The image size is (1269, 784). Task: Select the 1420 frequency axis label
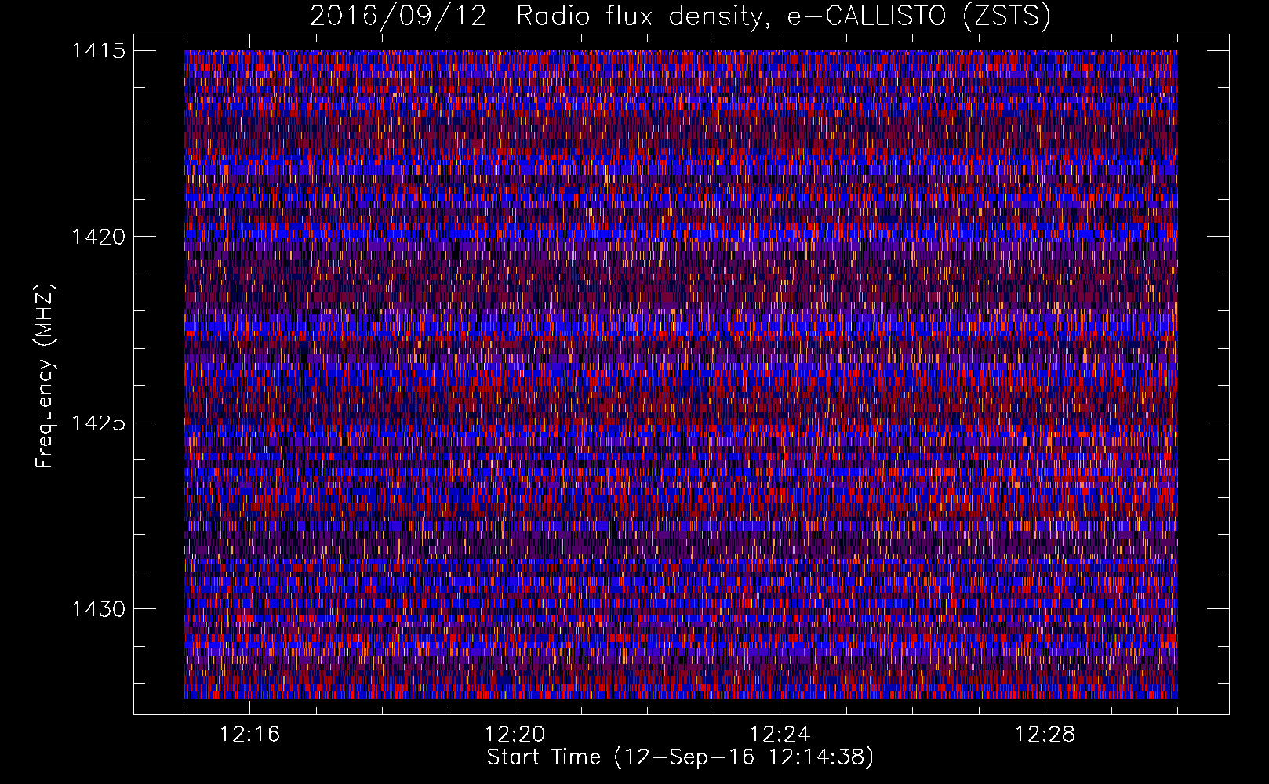(98, 237)
